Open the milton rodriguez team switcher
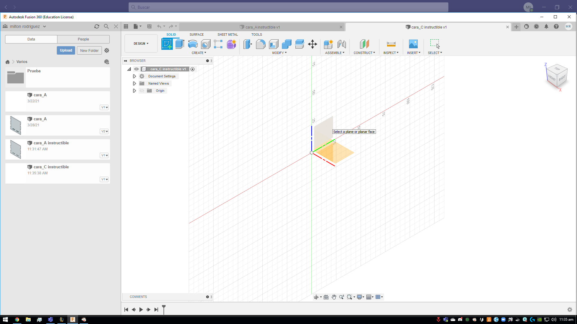The width and height of the screenshot is (577, 324). point(25,26)
